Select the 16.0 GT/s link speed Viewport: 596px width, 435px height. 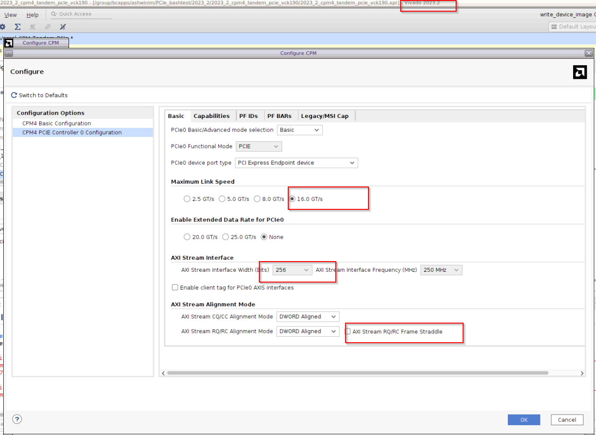pyautogui.click(x=291, y=199)
